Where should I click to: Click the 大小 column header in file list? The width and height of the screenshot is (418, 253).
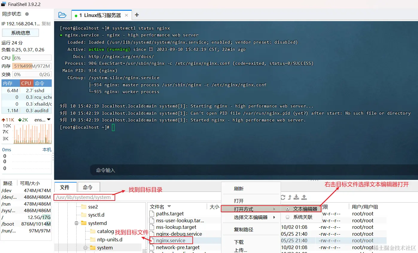point(214,207)
